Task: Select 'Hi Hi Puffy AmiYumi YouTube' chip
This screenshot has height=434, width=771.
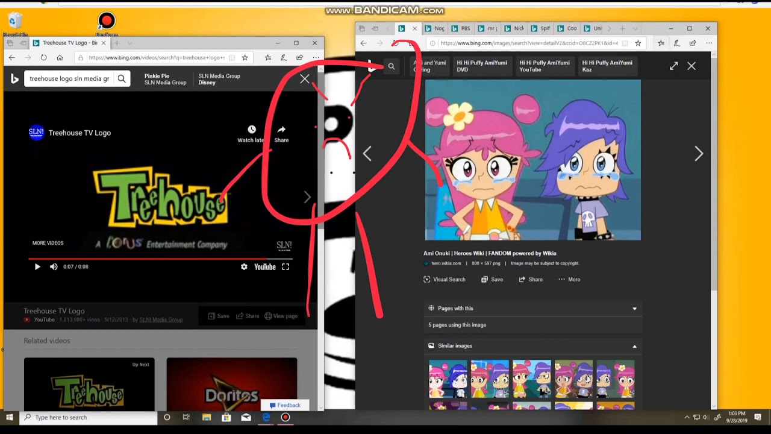Action: (x=545, y=66)
